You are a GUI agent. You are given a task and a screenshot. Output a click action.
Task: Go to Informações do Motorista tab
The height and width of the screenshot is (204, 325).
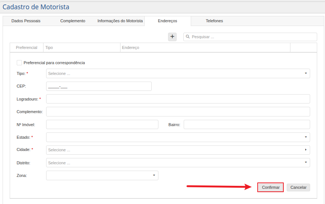(120, 21)
